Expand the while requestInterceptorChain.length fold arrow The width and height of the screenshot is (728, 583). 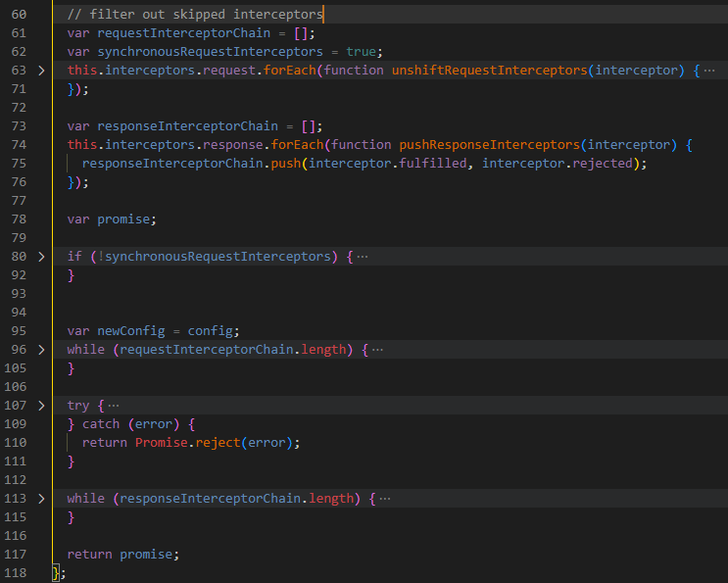pyautogui.click(x=40, y=350)
